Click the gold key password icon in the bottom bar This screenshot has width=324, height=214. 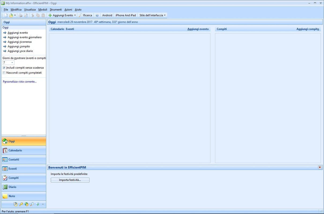coord(21,204)
